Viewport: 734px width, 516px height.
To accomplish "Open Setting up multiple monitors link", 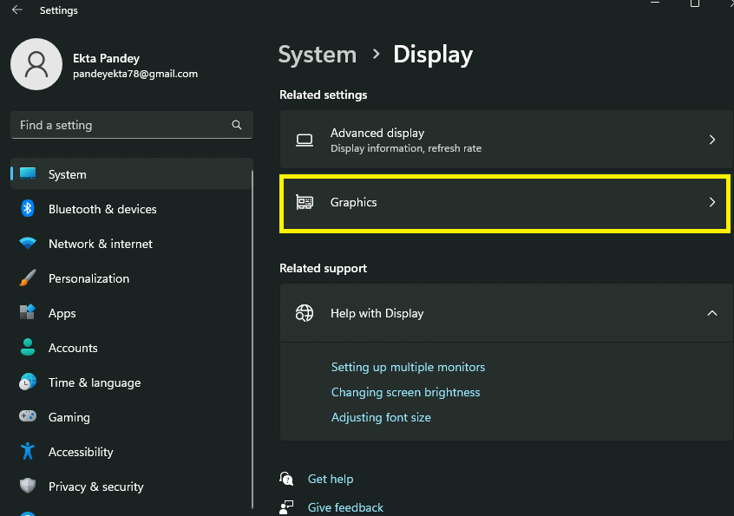I will coord(408,368).
